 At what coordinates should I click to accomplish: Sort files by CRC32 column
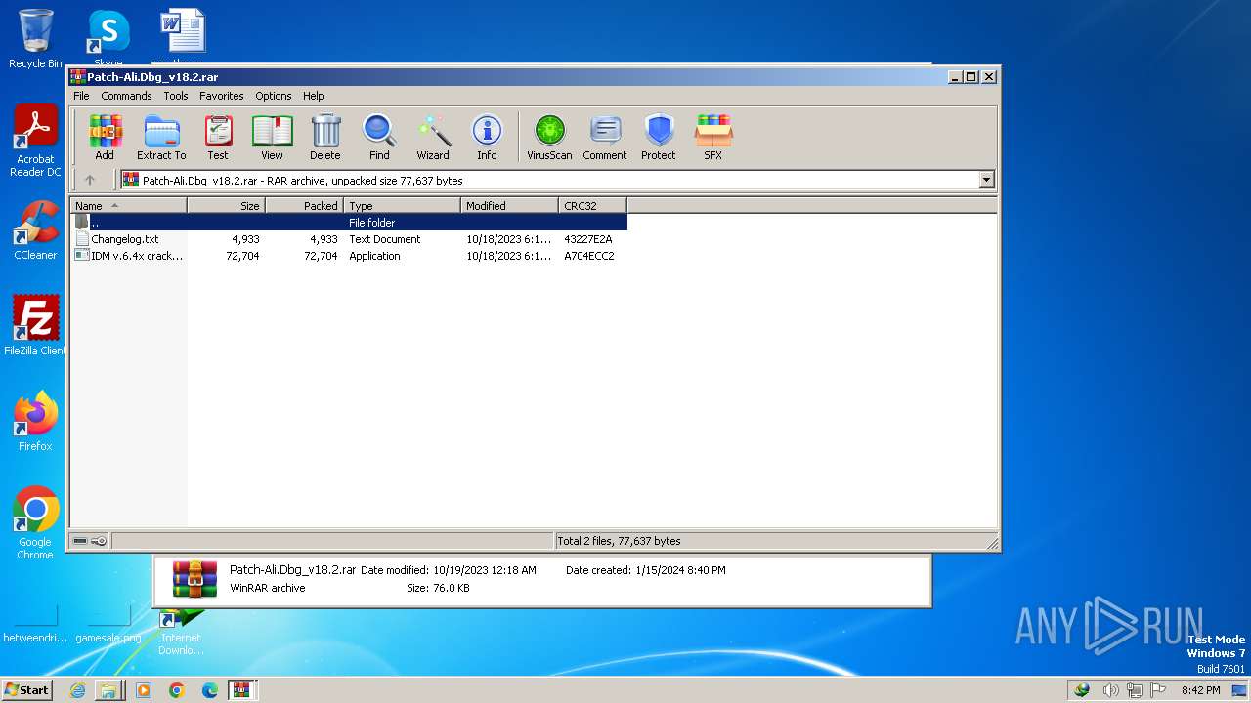[x=593, y=206]
